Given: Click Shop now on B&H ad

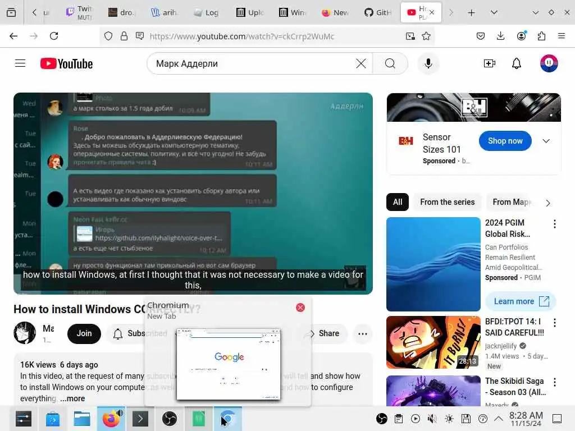Looking at the screenshot, I should coord(505,141).
